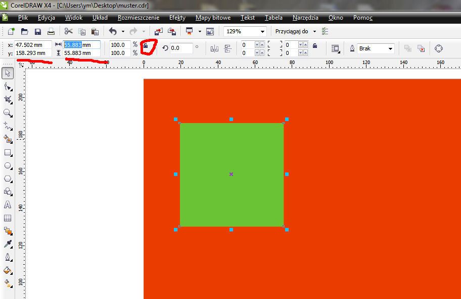Screen dimensions: 461x299
Task: Toggle the lock ratio padlock button
Action: pyautogui.click(x=146, y=47)
